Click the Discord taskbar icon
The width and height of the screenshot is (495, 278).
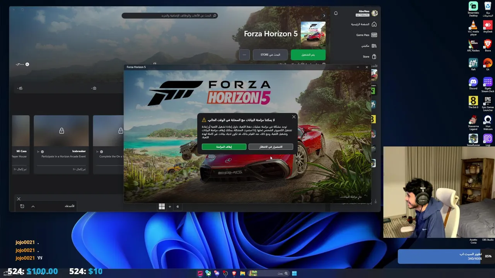(217, 273)
